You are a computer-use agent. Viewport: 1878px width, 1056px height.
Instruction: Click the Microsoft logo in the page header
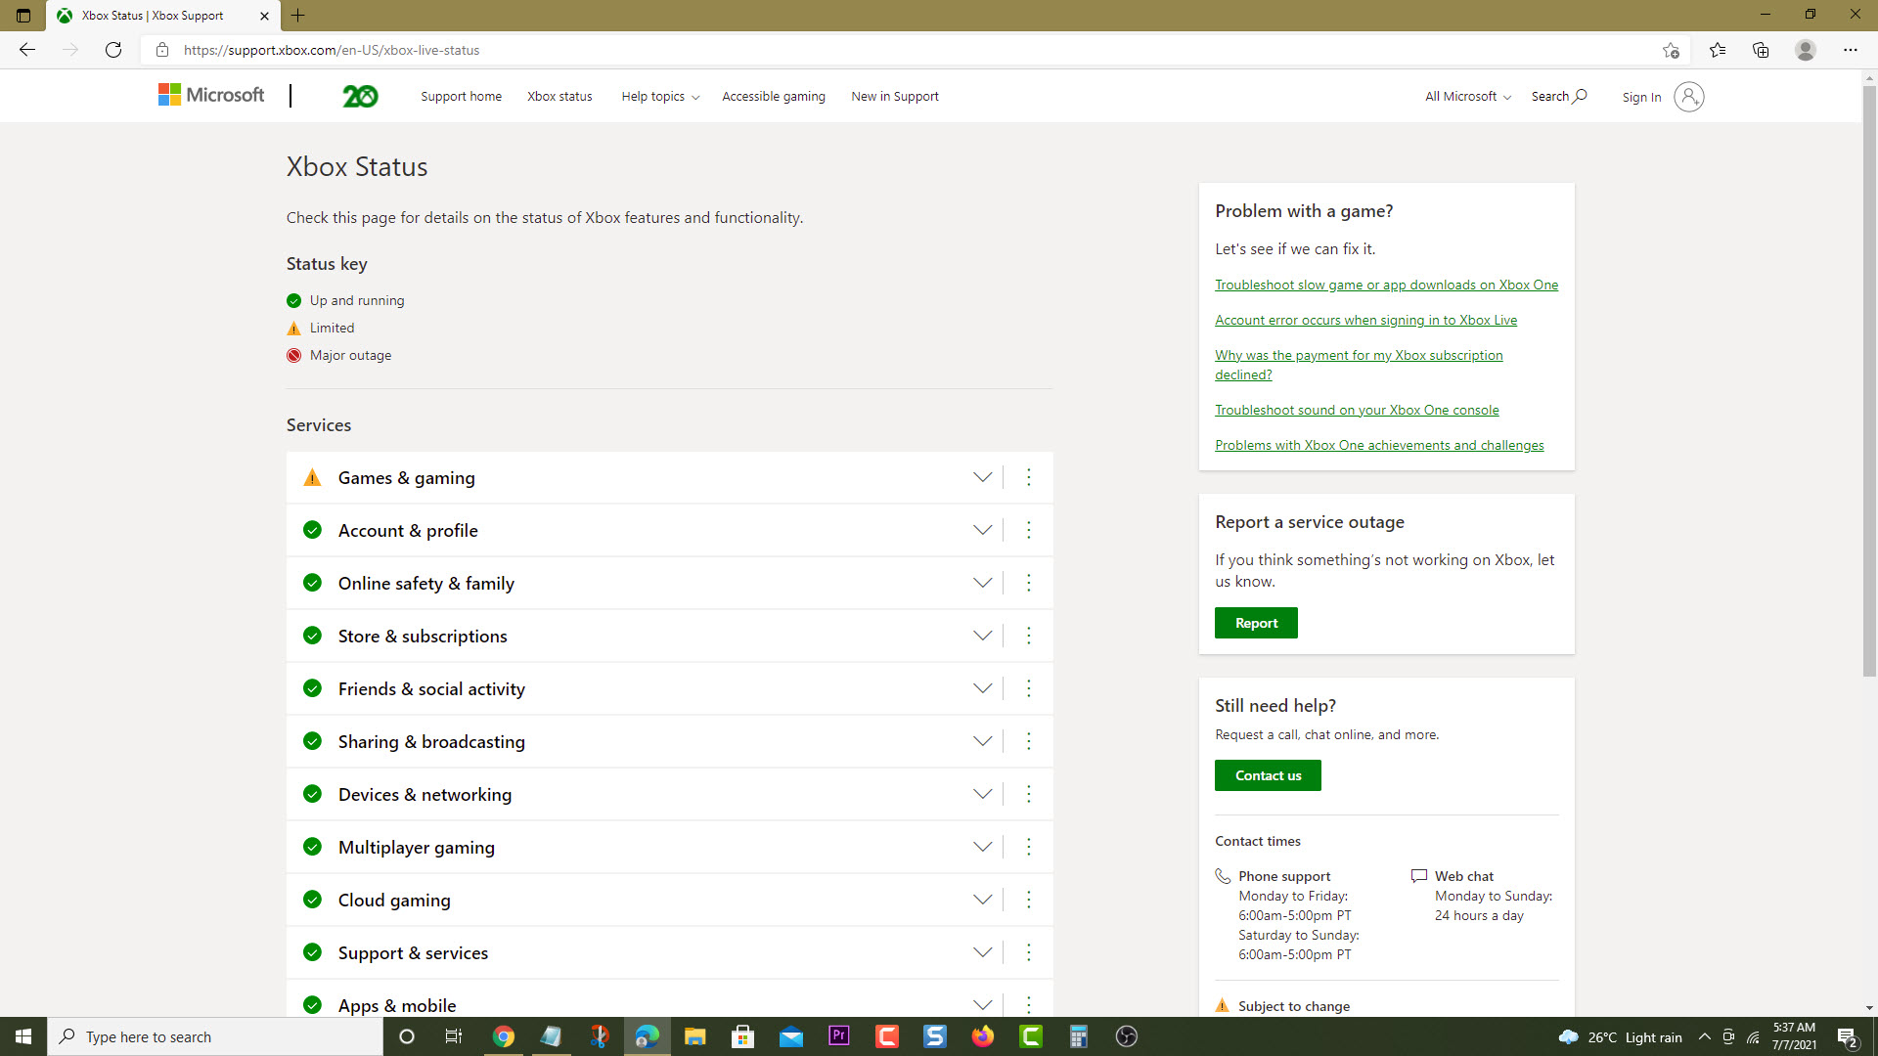coord(210,95)
